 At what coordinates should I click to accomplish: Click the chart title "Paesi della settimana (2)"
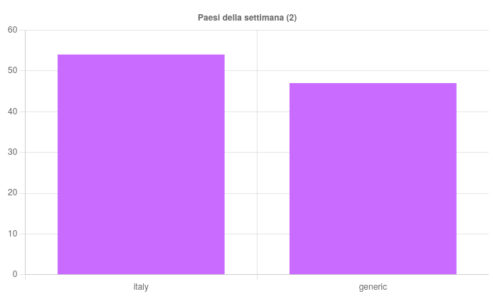247,18
